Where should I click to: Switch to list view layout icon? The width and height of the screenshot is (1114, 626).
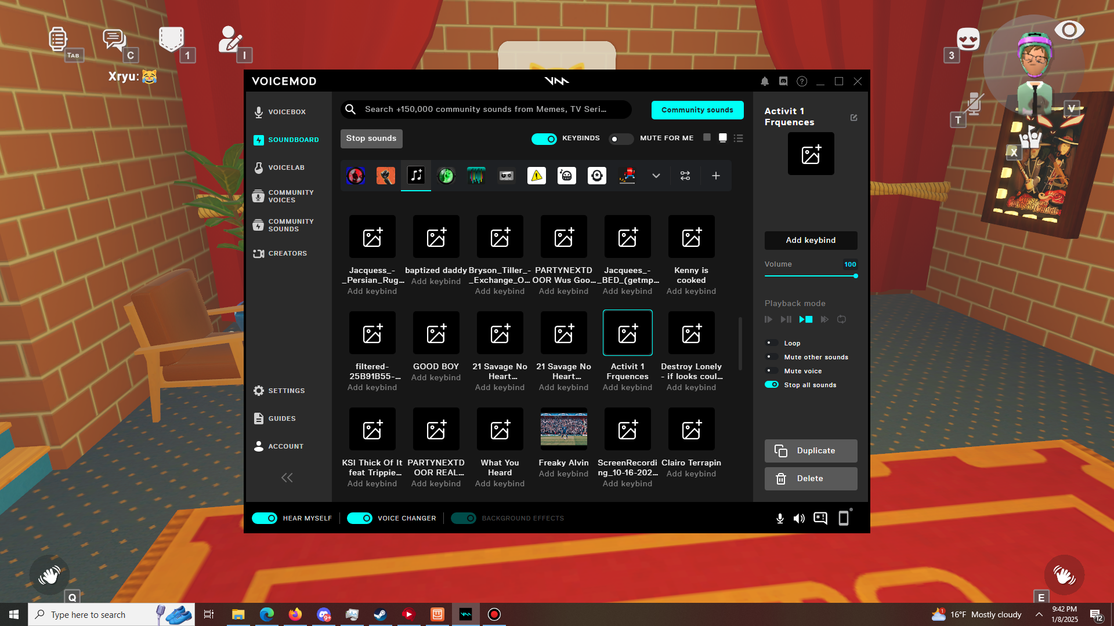tap(738, 138)
